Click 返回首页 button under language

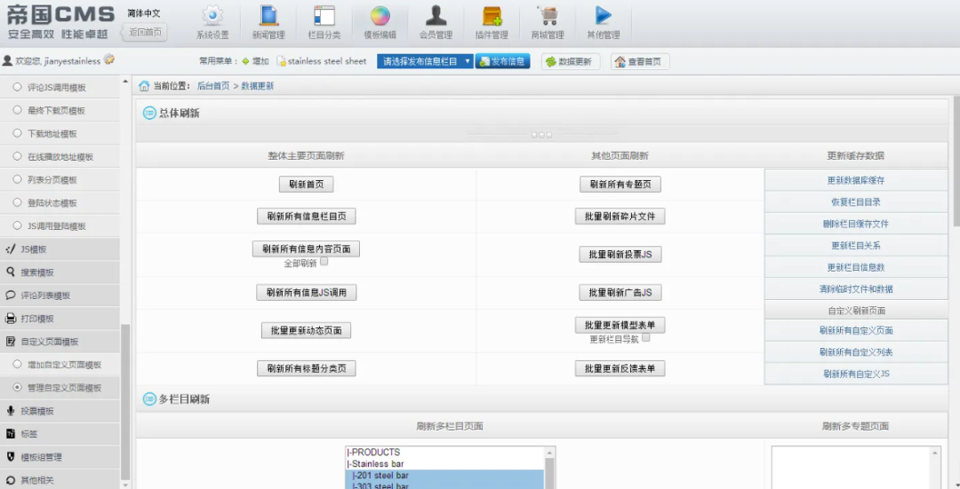[145, 32]
